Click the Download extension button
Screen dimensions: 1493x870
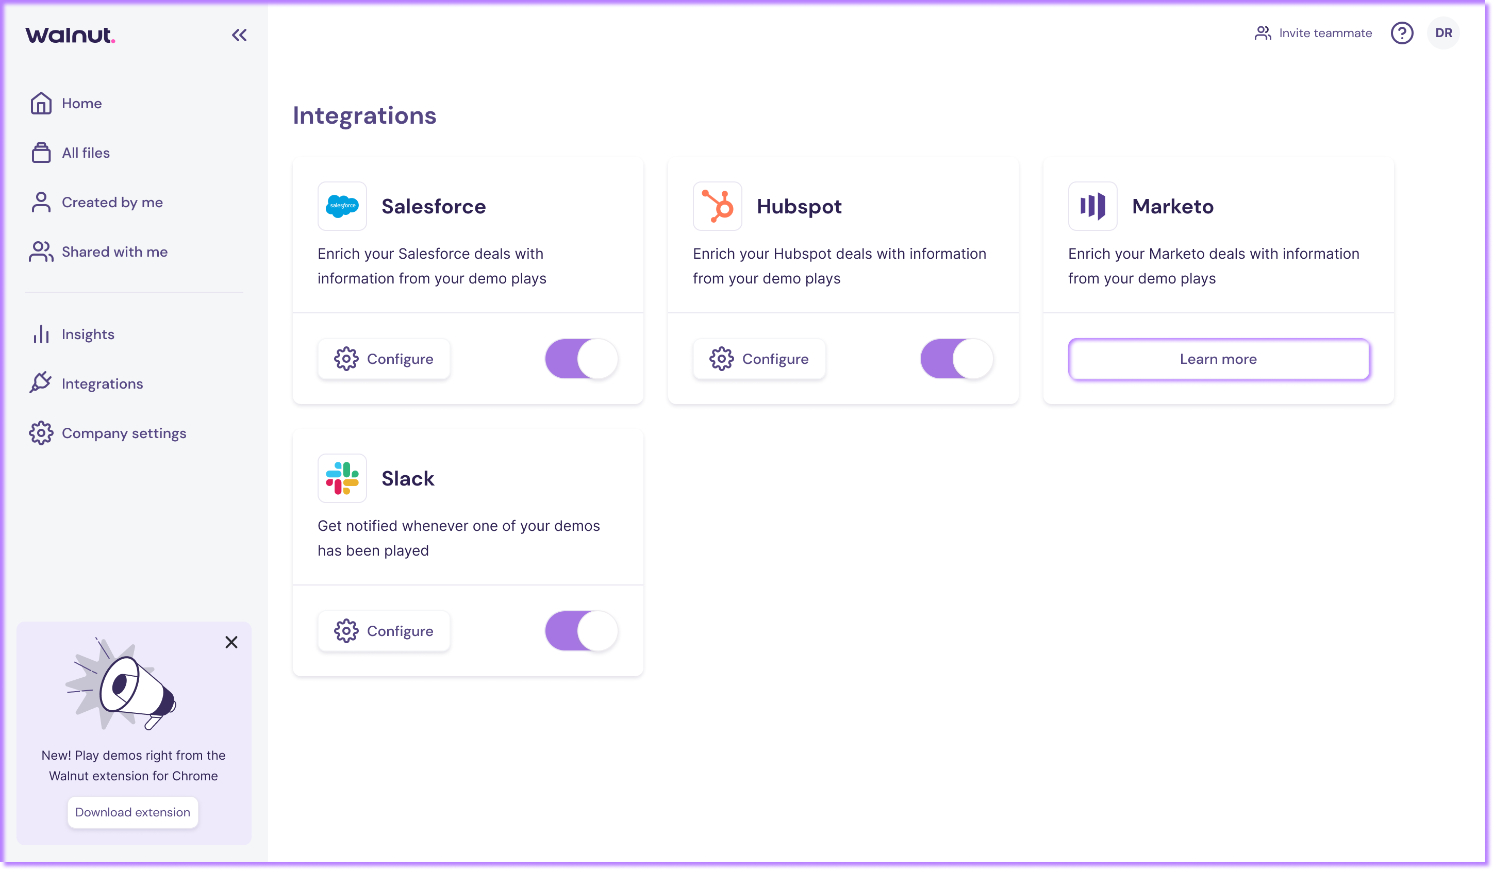tap(132, 812)
